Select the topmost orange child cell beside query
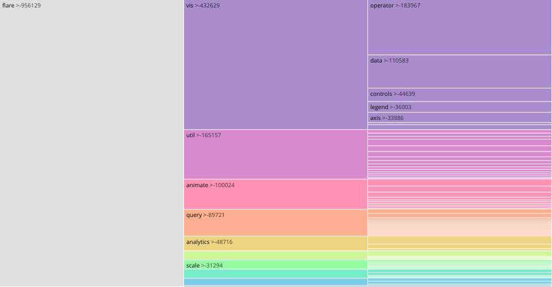 click(459, 211)
